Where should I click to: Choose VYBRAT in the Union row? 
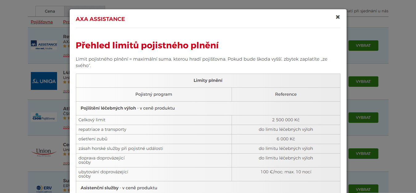coord(363,154)
